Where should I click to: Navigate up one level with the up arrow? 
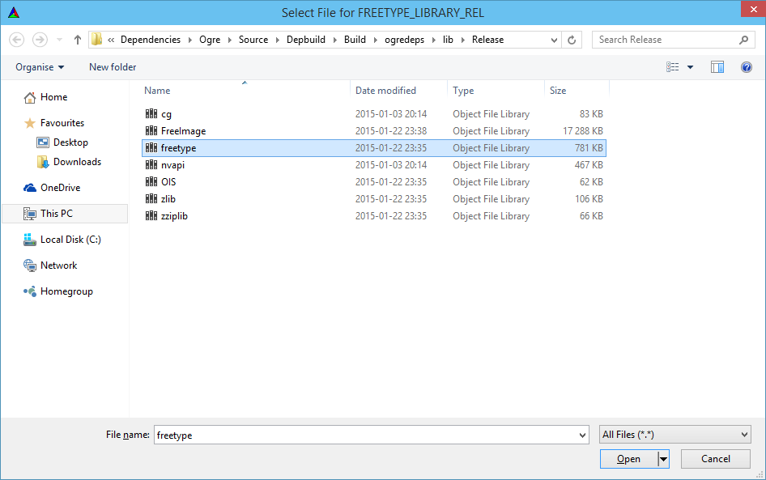pyautogui.click(x=77, y=39)
